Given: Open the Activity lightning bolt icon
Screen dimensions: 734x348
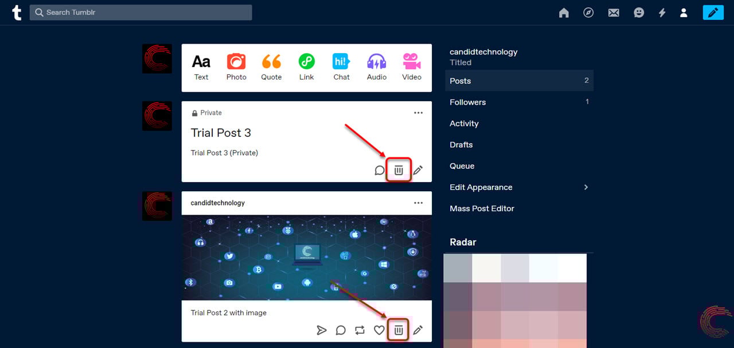Looking at the screenshot, I should (x=662, y=13).
